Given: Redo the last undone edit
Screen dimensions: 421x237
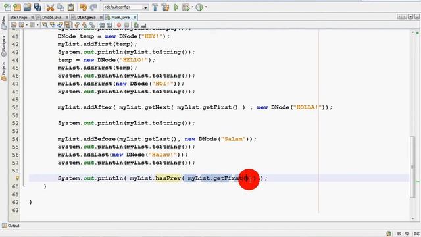Looking at the screenshot, I should 93,7.
